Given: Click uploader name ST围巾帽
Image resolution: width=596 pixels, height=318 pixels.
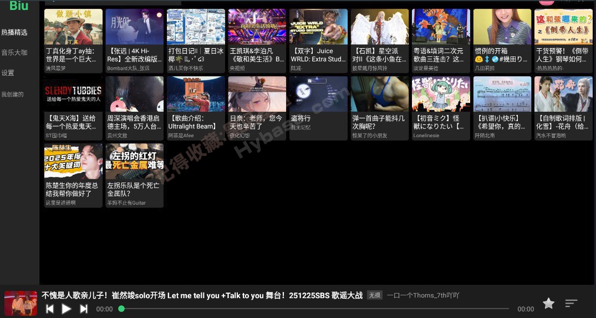Looking at the screenshot, I should [x=56, y=135].
